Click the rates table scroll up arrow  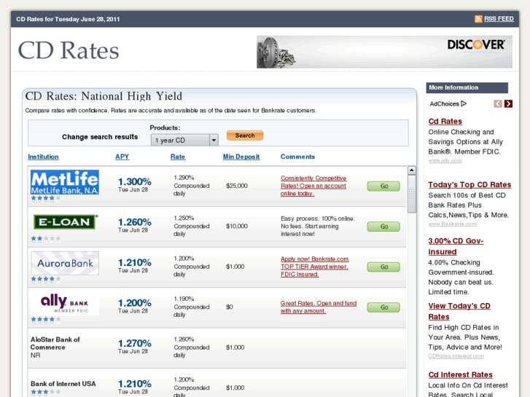412,170
